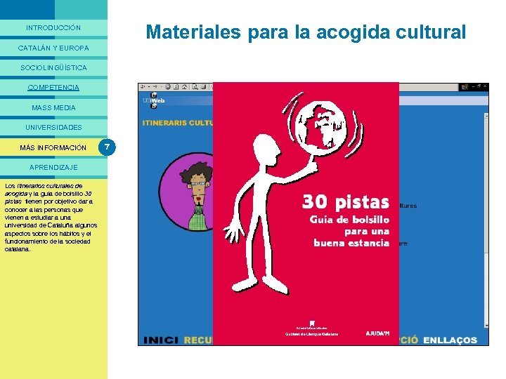Screen dimensions: 506x379
Task: Click the scrollbar up arrow
Action: (x=486, y=115)
